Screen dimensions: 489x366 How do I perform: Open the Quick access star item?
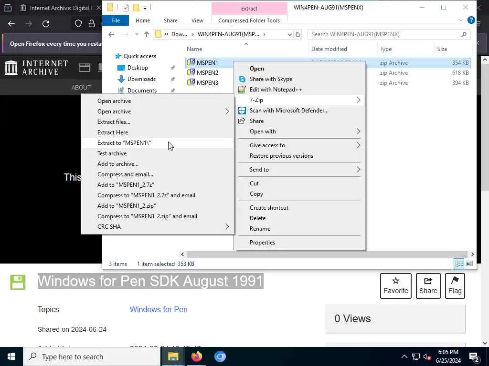[135, 56]
